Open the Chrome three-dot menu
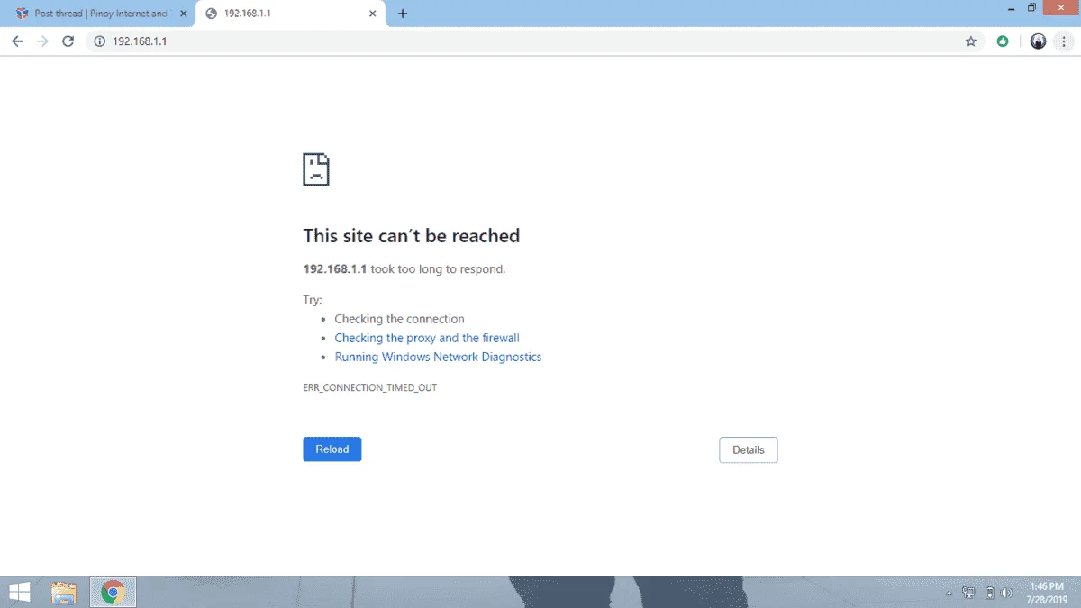1081x608 pixels. (x=1063, y=41)
